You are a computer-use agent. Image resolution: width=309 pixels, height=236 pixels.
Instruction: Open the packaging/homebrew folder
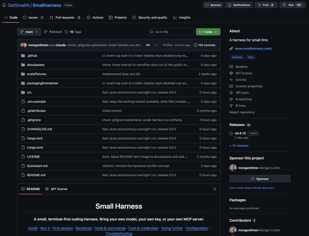(42, 83)
